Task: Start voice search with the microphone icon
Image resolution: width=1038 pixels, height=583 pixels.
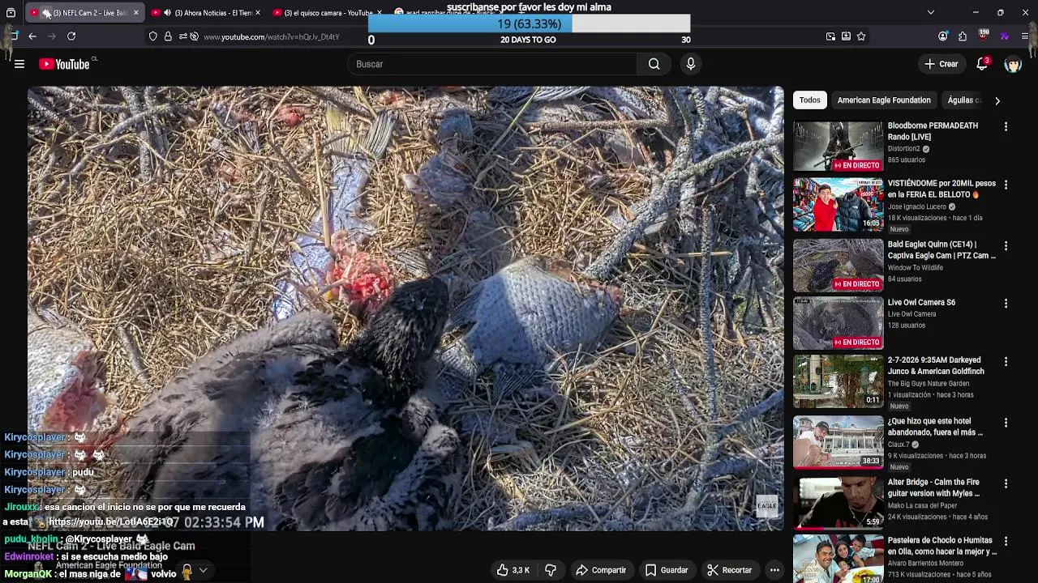Action: click(x=690, y=64)
